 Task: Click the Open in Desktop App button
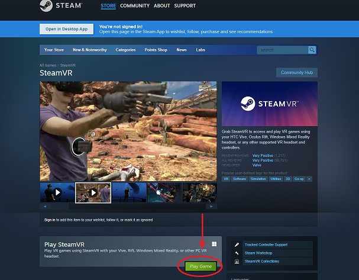[x=66, y=29]
